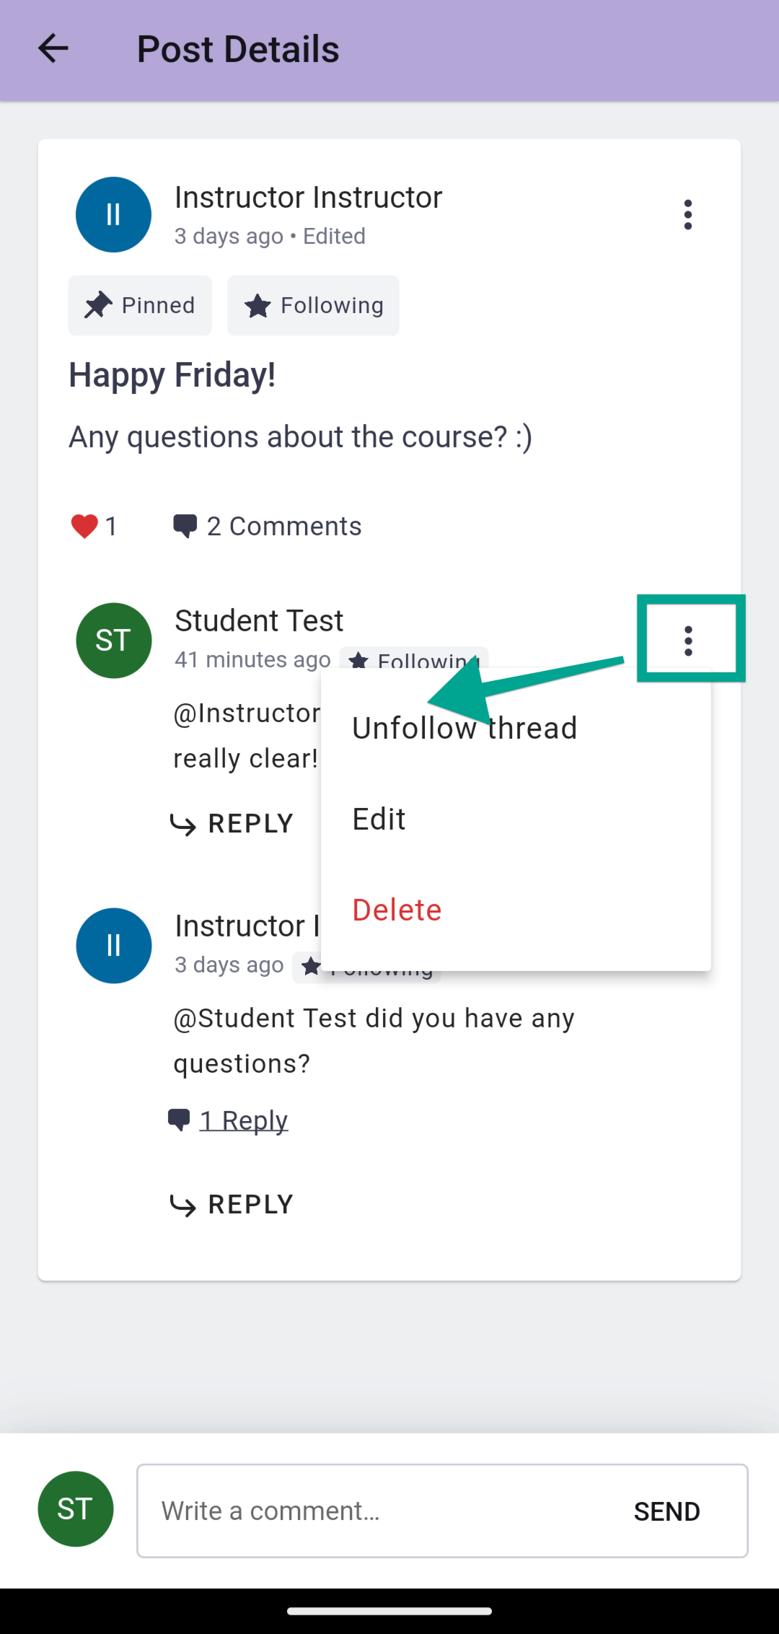The height and width of the screenshot is (1634, 779).
Task: Click the three-dot menu on Student Test comment
Action: pos(689,641)
